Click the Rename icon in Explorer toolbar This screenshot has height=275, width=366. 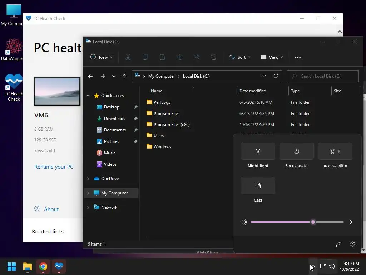pos(179,57)
